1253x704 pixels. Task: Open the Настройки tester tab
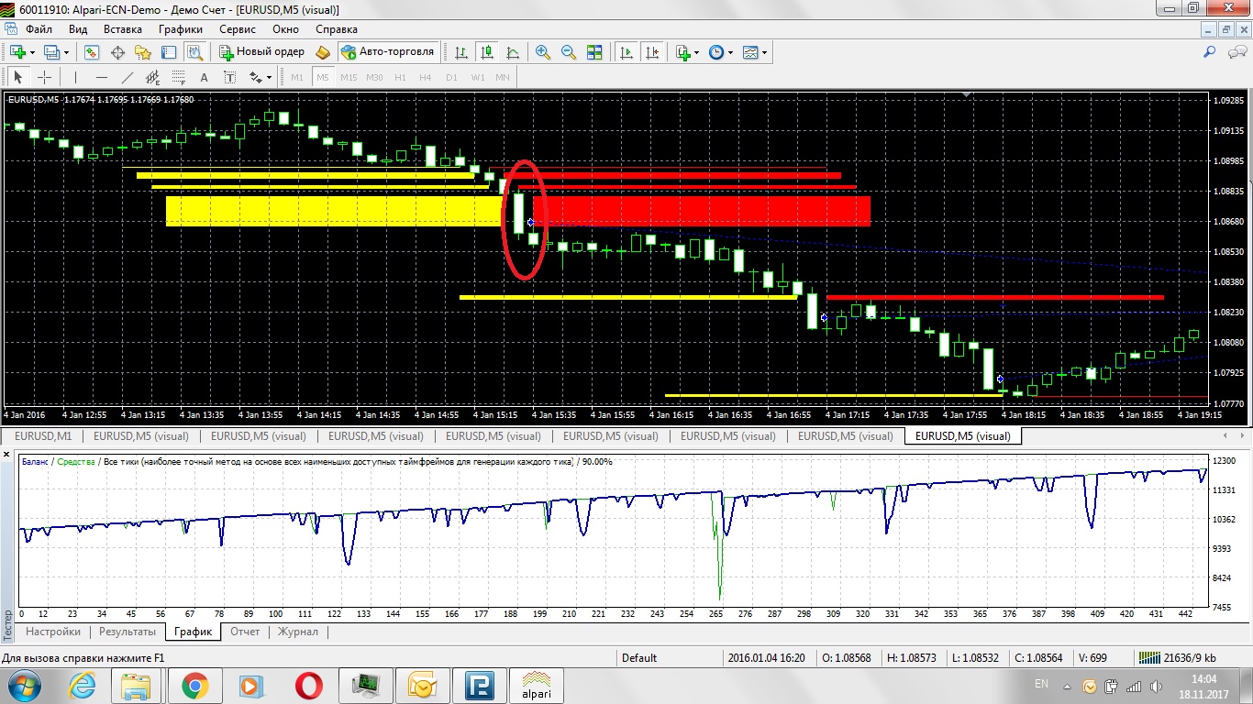click(53, 632)
